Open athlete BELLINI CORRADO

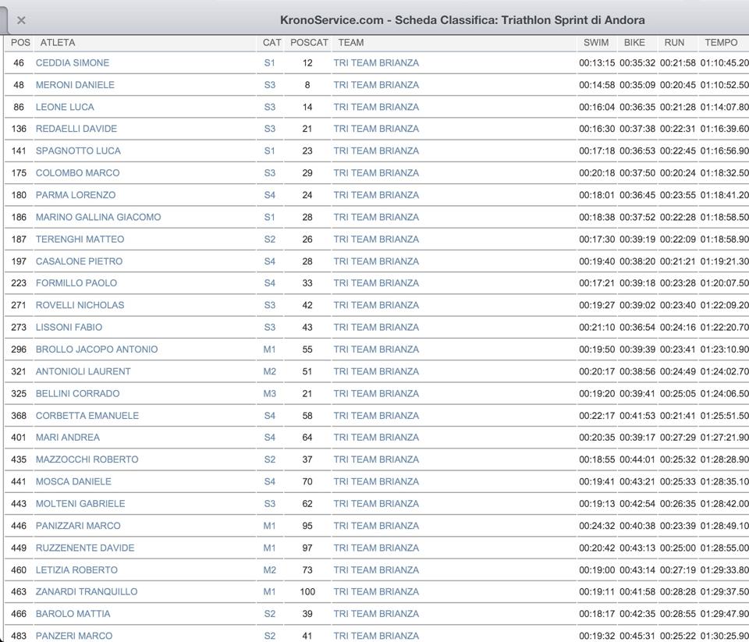click(78, 394)
